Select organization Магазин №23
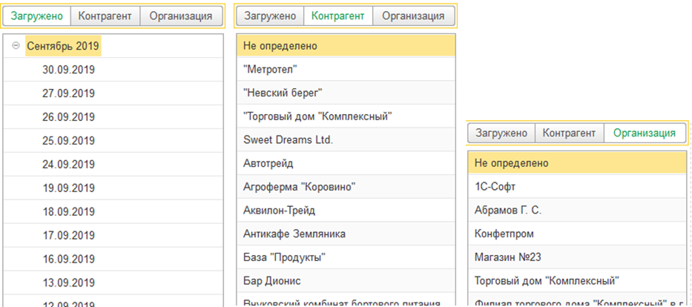The image size is (692, 307). tap(577, 257)
